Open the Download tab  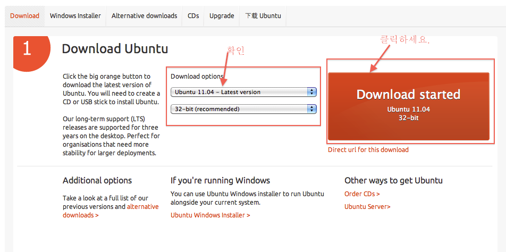tap(25, 15)
